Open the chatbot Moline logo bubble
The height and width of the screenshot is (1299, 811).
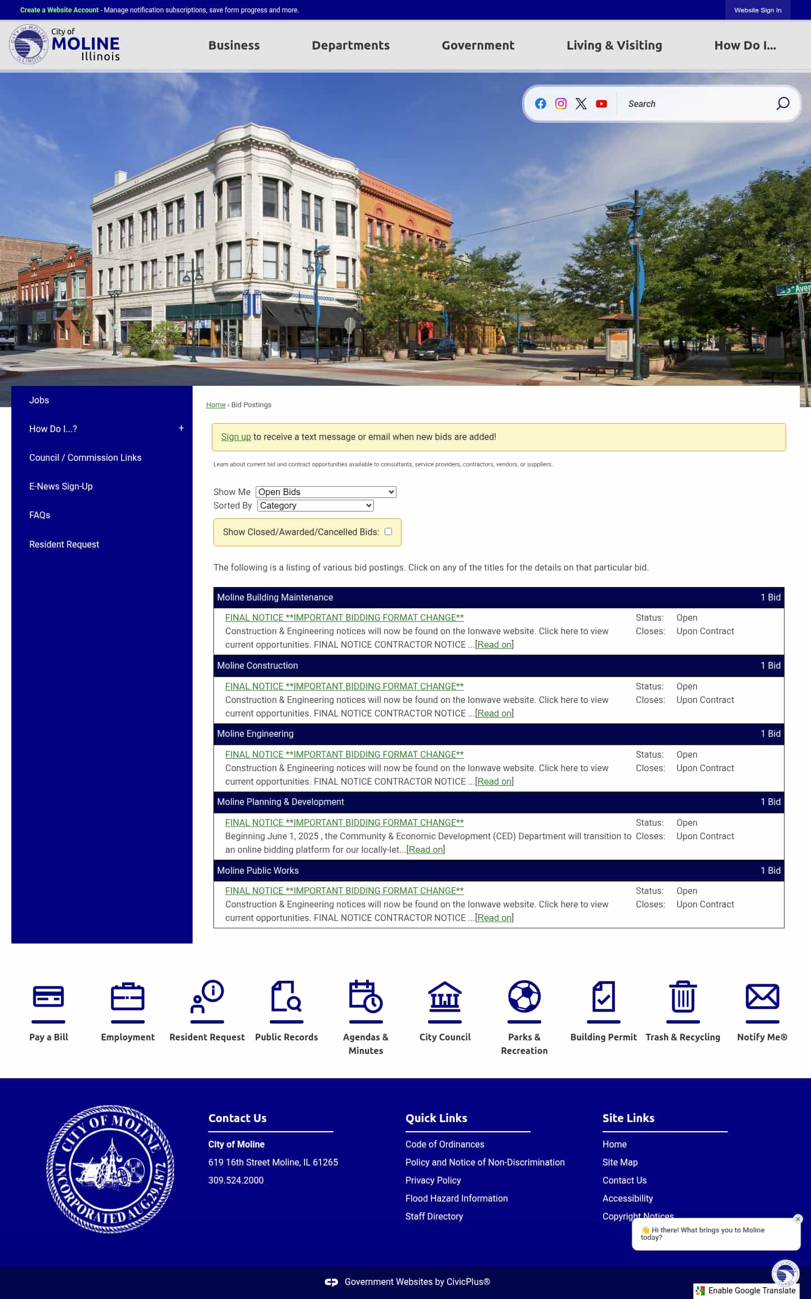(785, 1274)
